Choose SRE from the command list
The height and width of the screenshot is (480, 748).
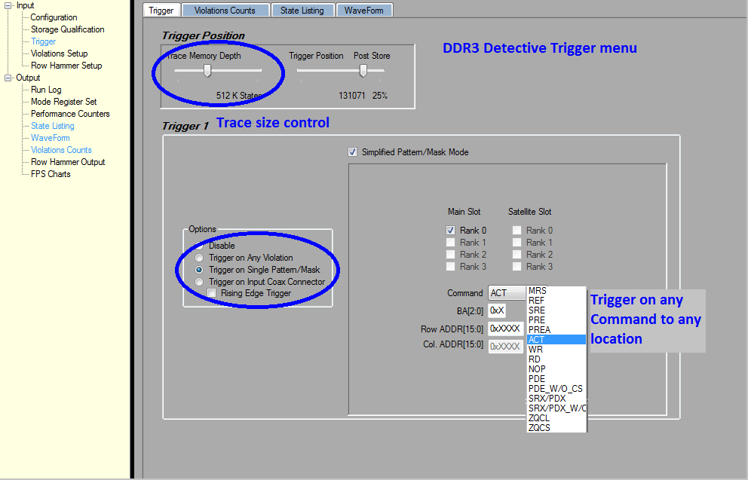click(556, 310)
